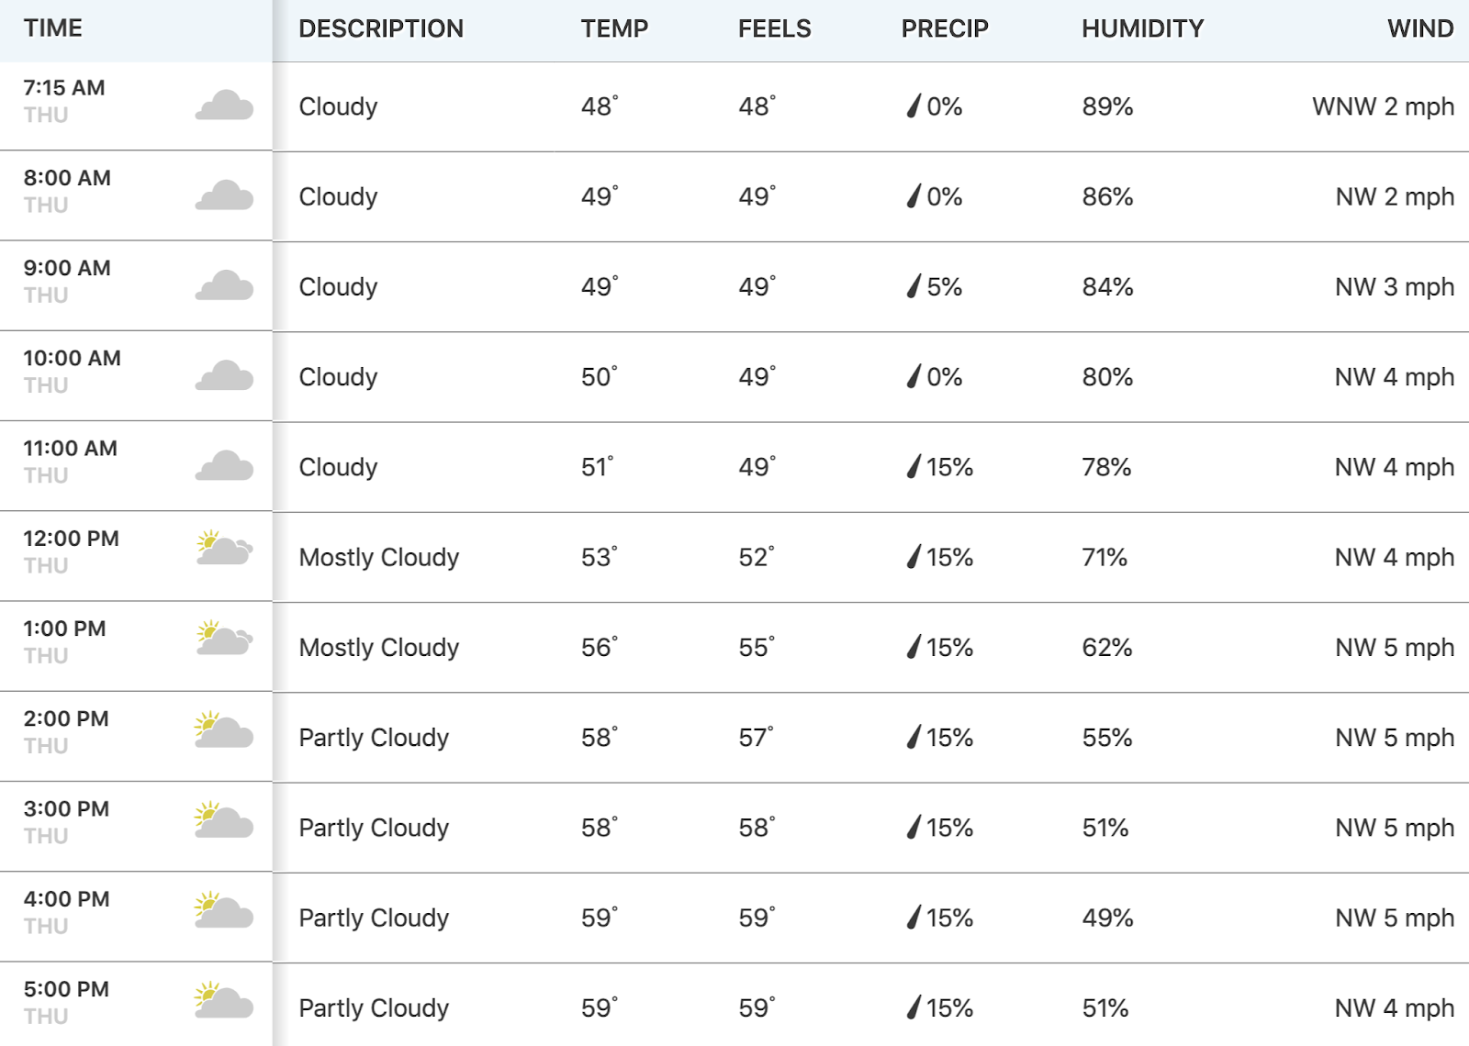Screen dimensions: 1469x1046
Task: Click the sun-cloud icon for 1:00 PM
Action: (x=224, y=638)
